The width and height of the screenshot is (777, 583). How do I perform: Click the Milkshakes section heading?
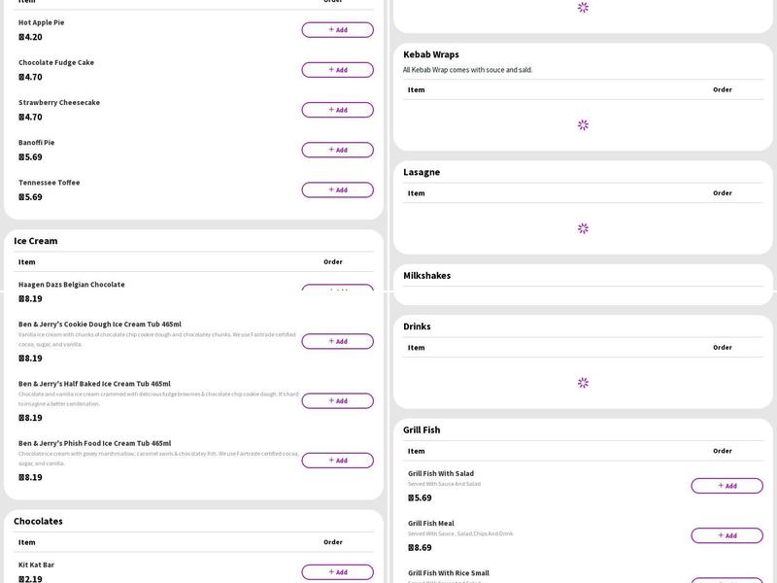(x=426, y=276)
